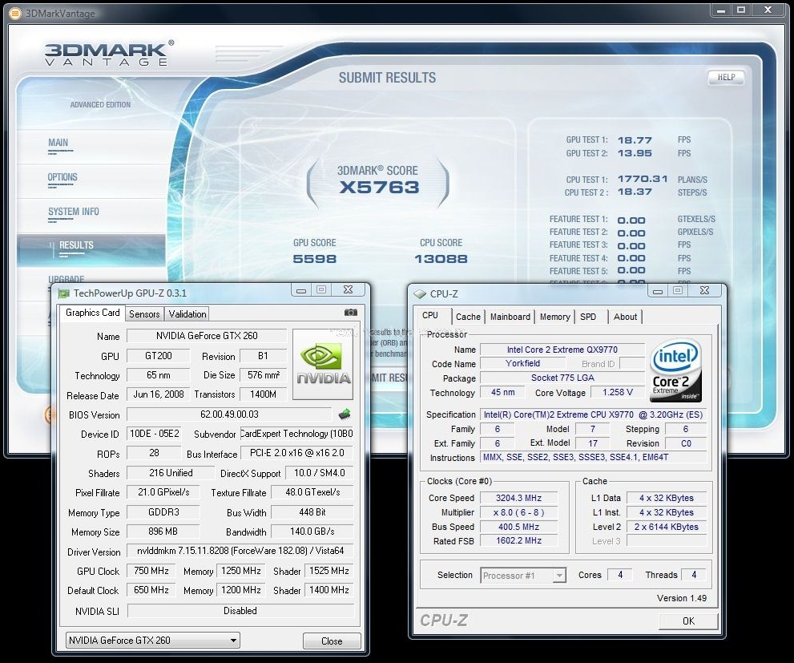
Task: Click the Technology value 65 nm
Action: click(x=158, y=375)
